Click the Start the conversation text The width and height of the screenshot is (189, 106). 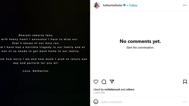pos(140,47)
